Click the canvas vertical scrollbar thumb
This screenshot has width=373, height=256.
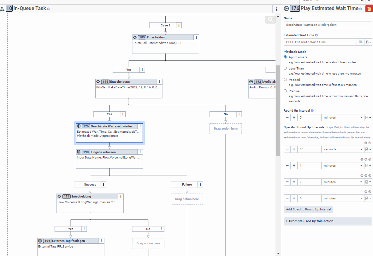(278, 111)
